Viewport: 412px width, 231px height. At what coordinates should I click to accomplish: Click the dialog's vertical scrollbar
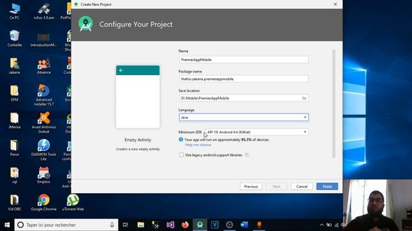(x=333, y=103)
